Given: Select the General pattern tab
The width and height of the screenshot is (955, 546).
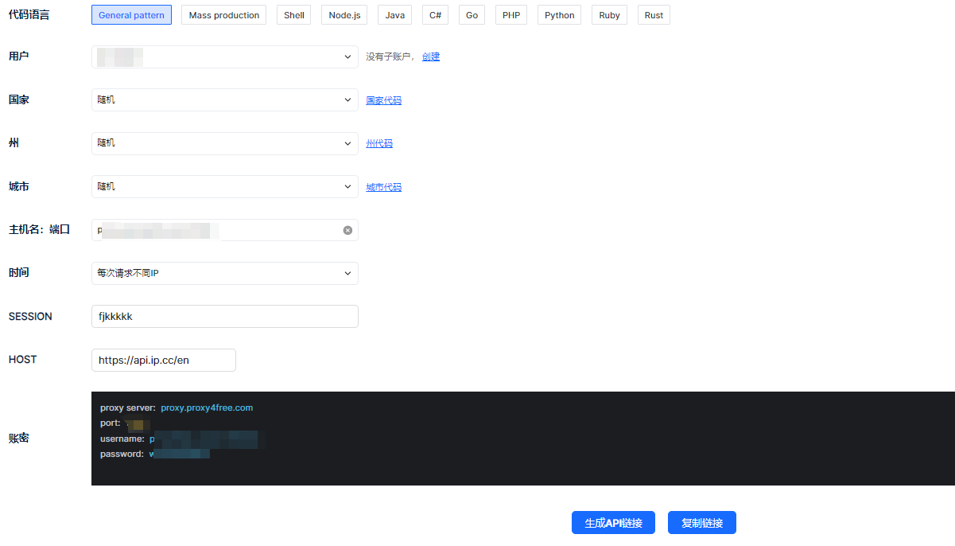Looking at the screenshot, I should pyautogui.click(x=131, y=15).
